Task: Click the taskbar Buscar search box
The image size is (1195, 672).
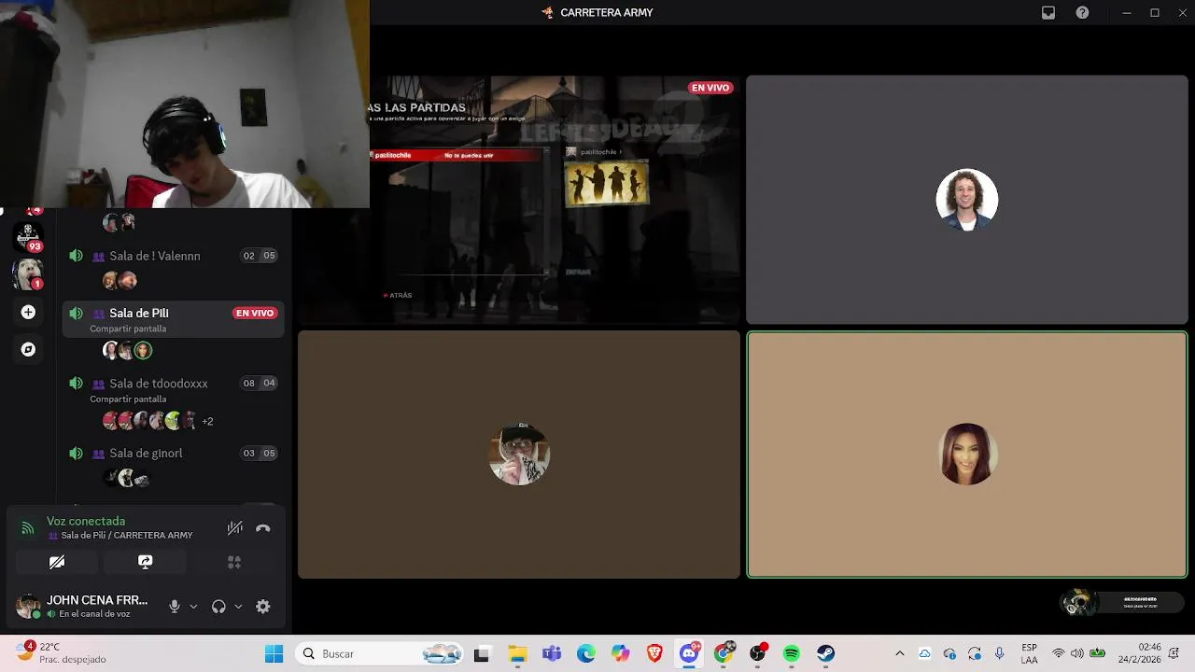Action: (381, 653)
